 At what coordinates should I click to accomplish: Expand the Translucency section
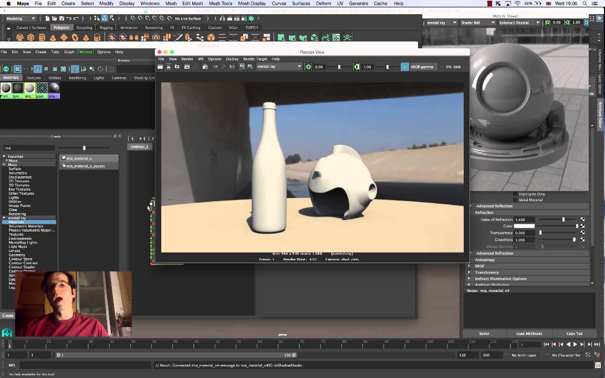[486, 272]
